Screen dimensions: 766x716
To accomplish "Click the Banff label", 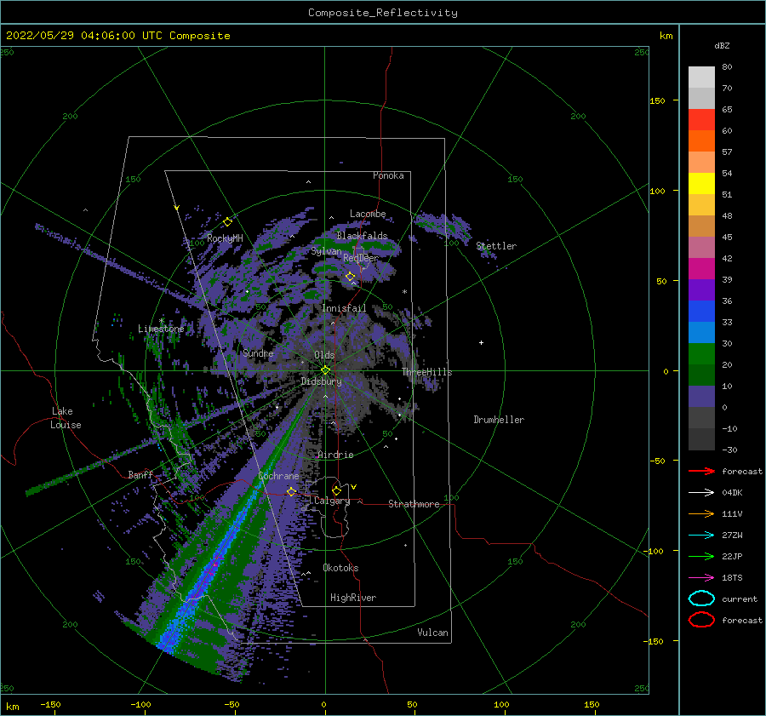I will pos(140,474).
